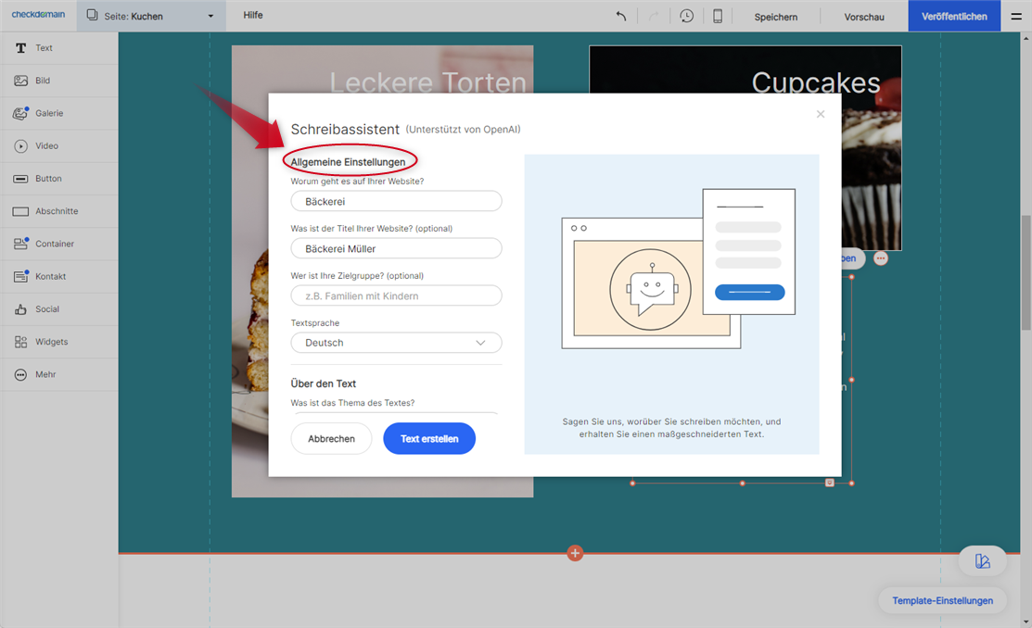The image size is (1032, 628).
Task: Click the undo arrow icon
Action: (x=621, y=16)
